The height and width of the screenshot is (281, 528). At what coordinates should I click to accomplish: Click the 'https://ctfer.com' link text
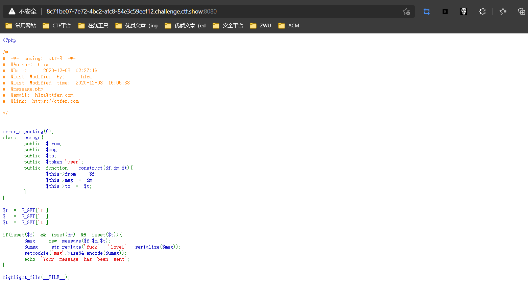[55, 101]
